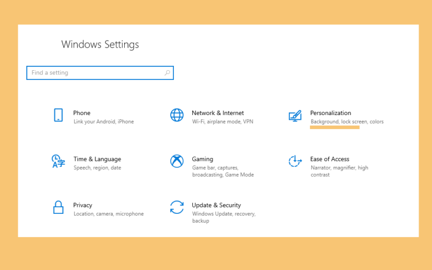
Task: Open the Ease of Access icon
Action: pos(295,161)
